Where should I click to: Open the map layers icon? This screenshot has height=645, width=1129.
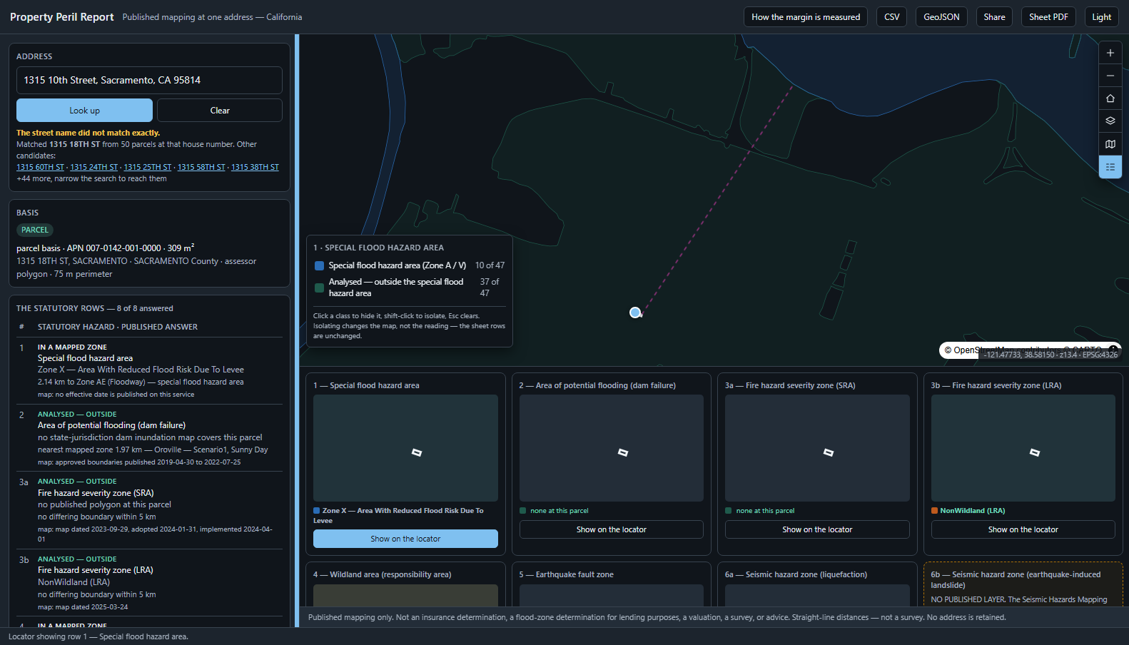tap(1110, 121)
